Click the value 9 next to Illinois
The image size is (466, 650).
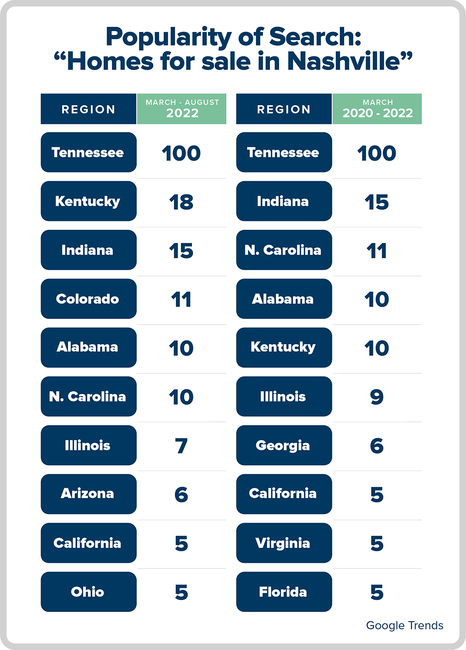(x=377, y=397)
